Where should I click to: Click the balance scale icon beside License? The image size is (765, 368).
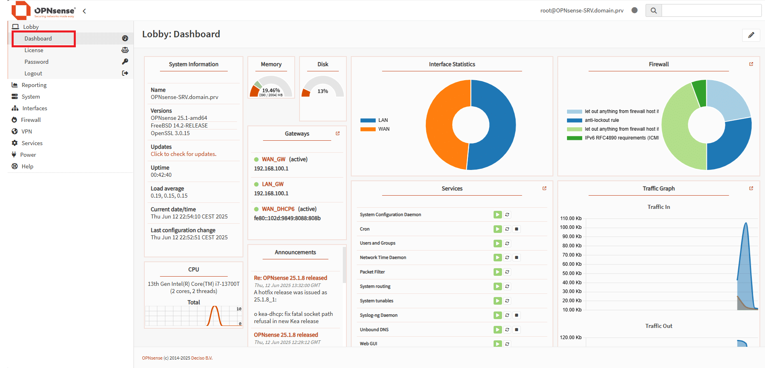click(x=125, y=50)
